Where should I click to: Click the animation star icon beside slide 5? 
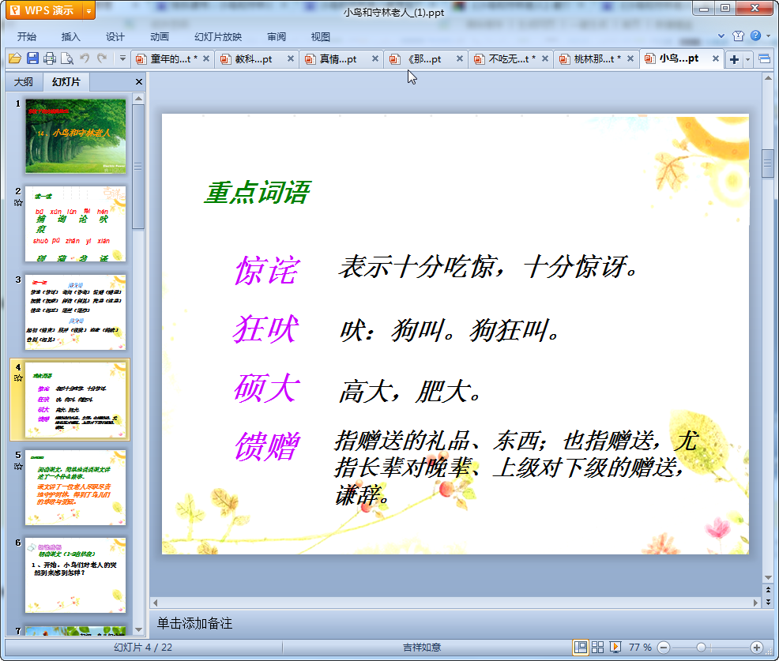18,466
